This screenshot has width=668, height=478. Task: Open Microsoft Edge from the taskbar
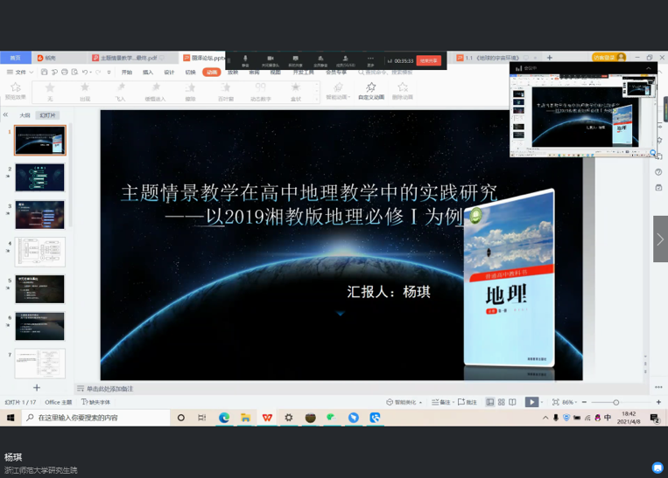[224, 418]
